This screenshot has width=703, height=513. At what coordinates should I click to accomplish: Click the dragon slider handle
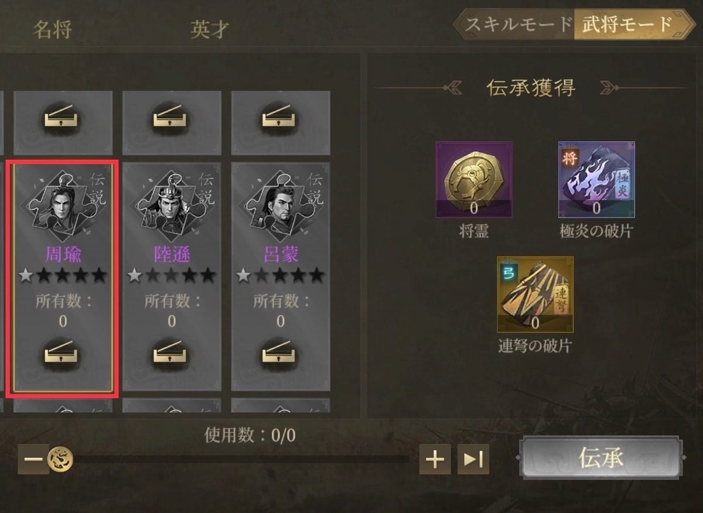[x=60, y=459]
